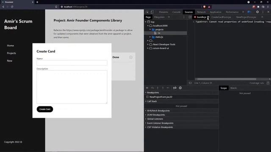This screenshot has height=152, width=271.
Task: Activate the DevTools inspect element picker
Action: [147, 12]
